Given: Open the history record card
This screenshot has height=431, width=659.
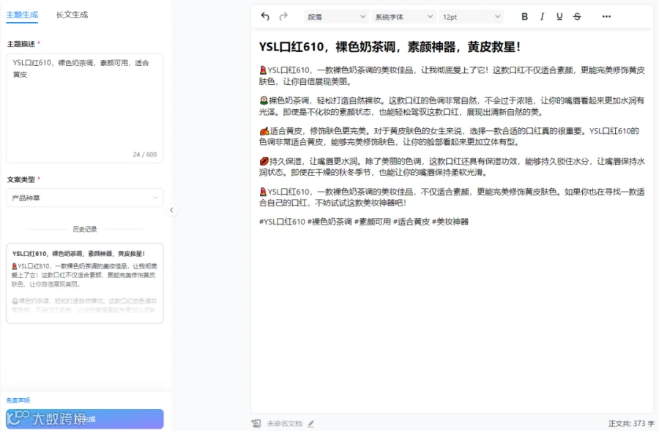Looking at the screenshot, I should 85,283.
